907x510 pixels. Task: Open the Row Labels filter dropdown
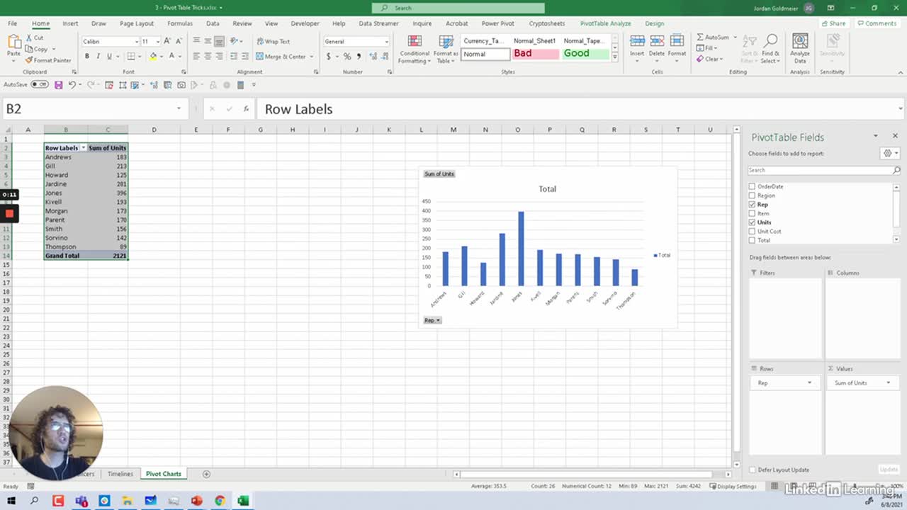(84, 148)
